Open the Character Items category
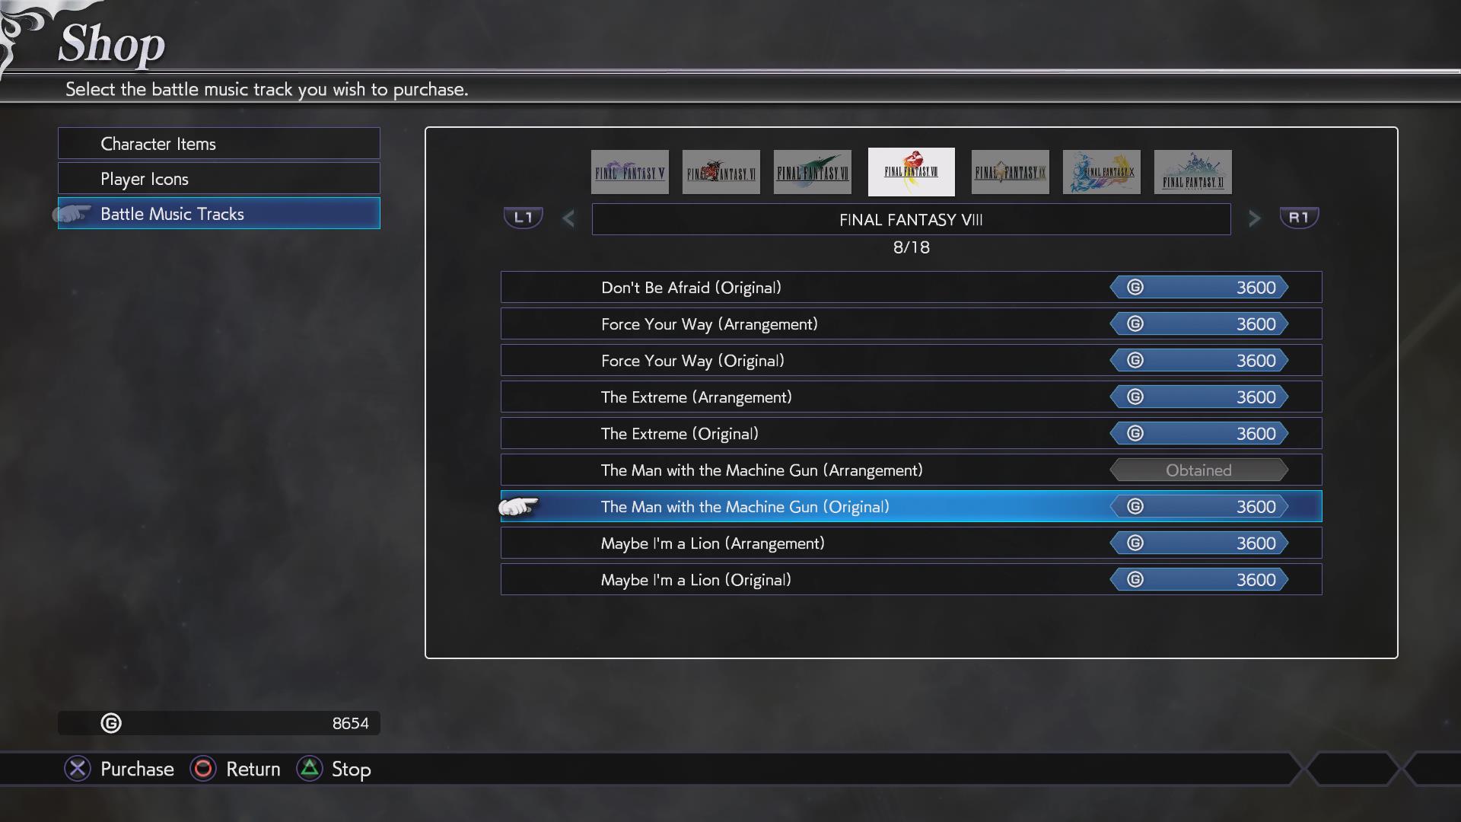Viewport: 1461px width, 822px height. [219, 143]
